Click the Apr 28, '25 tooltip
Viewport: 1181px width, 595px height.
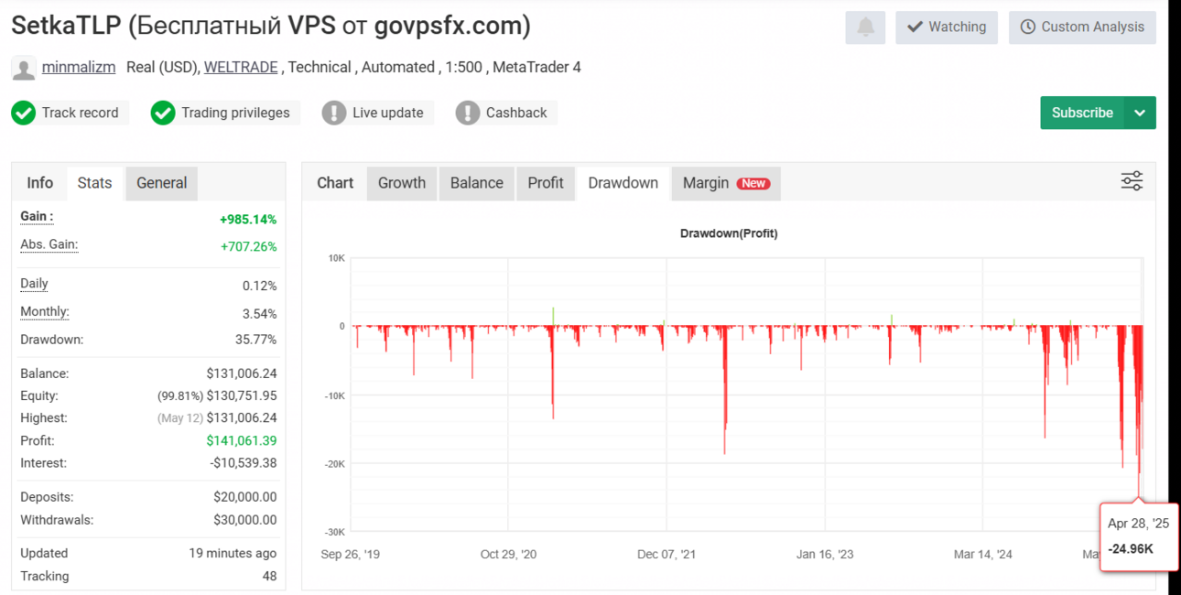(x=1139, y=536)
